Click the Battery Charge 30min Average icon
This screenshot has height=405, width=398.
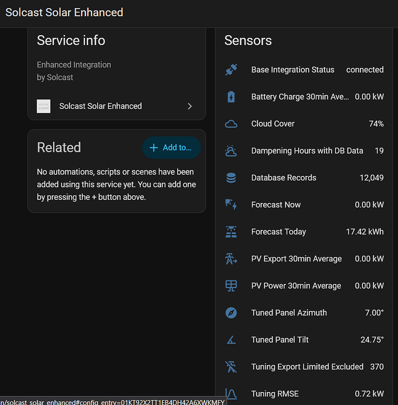click(x=231, y=97)
